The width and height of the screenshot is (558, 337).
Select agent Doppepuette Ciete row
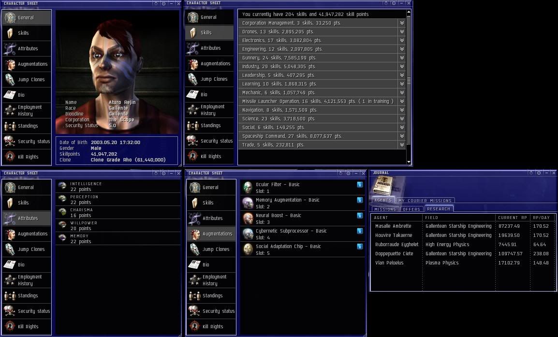click(463, 254)
